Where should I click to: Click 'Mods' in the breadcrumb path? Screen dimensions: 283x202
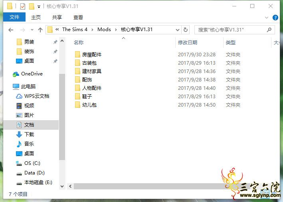point(104,30)
